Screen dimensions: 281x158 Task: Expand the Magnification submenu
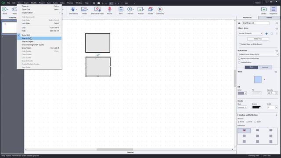[x=39, y=13]
